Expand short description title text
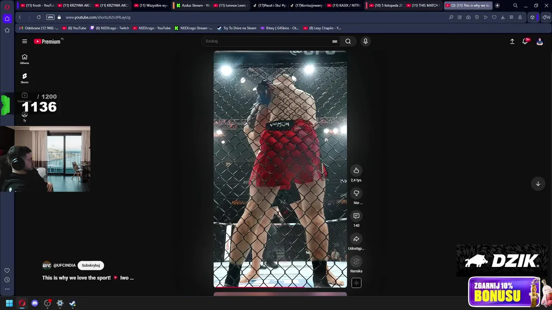 [88, 278]
